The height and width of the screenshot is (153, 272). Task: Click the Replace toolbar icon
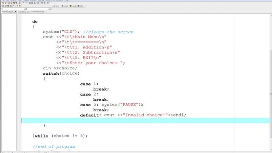tap(32, 3)
